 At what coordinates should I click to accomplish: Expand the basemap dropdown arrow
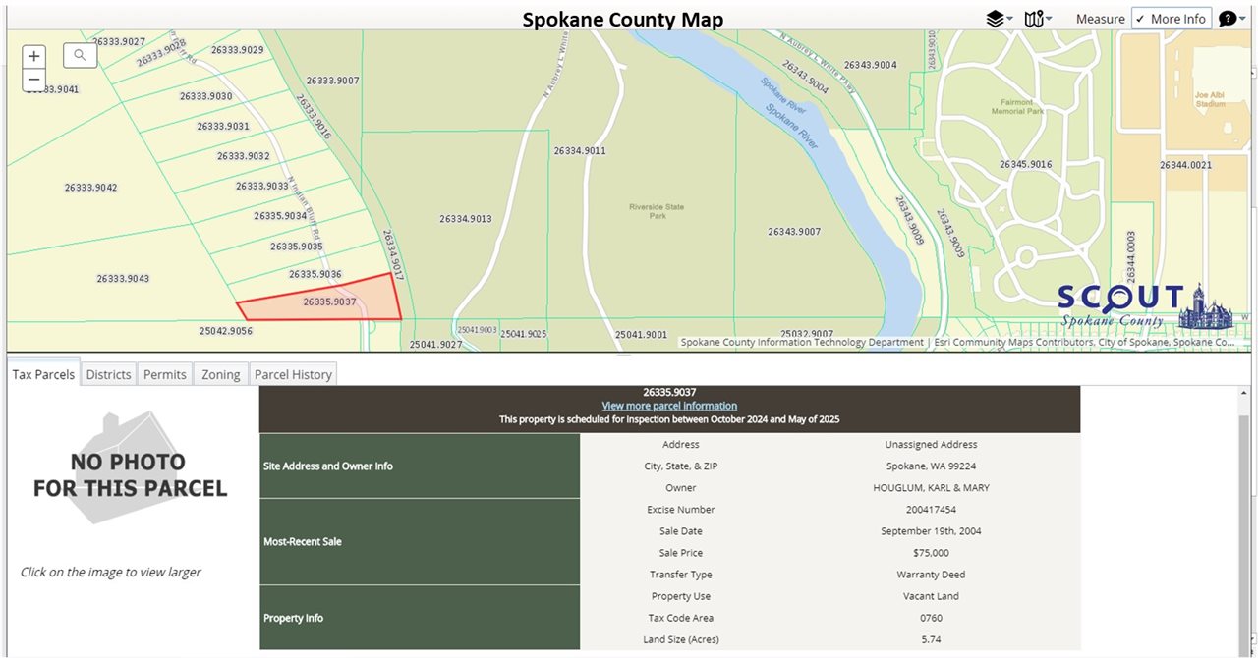pyautogui.click(x=1049, y=19)
